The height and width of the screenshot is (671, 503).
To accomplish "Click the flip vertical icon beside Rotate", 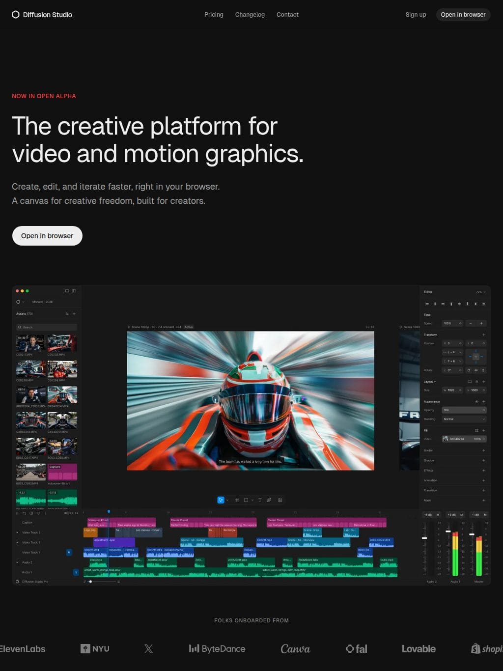I will 483,370.
